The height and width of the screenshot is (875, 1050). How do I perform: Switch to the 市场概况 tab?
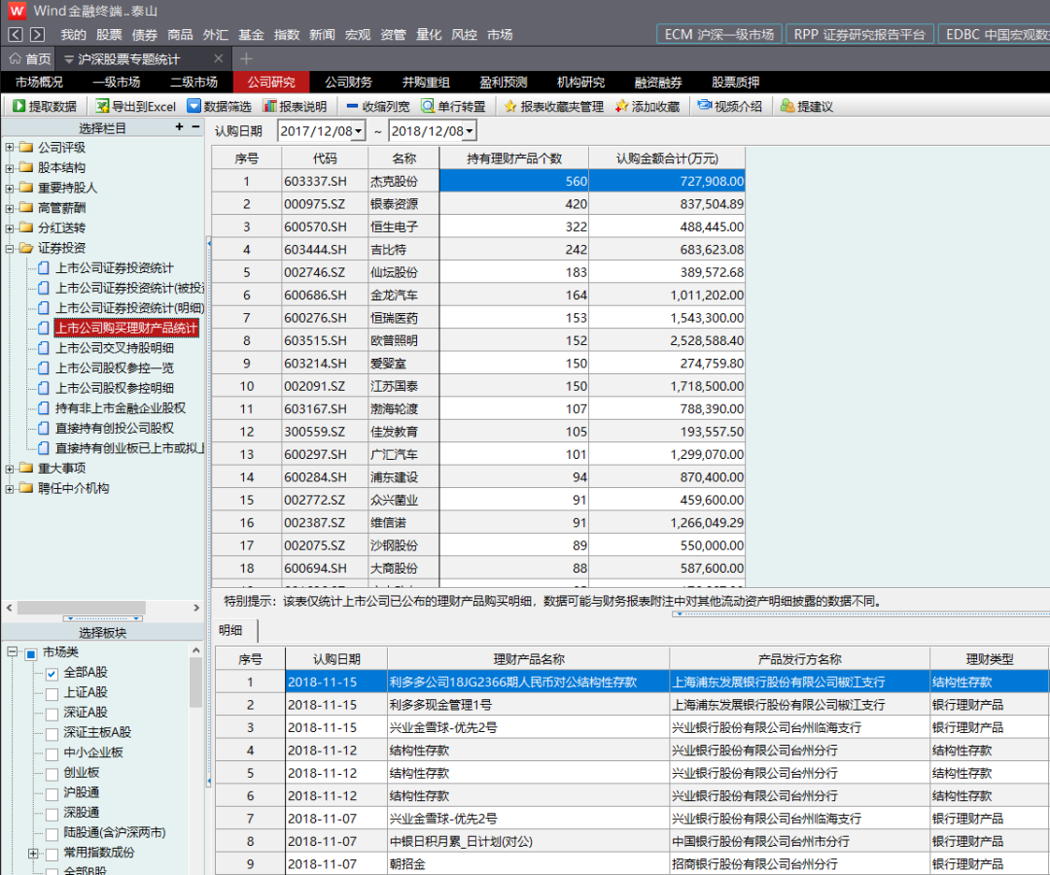pos(39,82)
